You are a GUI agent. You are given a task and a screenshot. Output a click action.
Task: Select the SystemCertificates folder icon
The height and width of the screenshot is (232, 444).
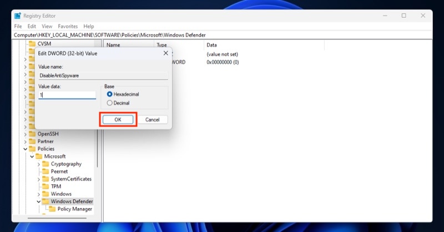(x=46, y=179)
